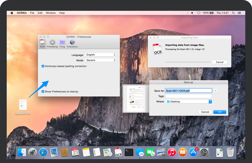Open the Processing preferences pane
This screenshot has width=252, height=163.
tap(52, 43)
